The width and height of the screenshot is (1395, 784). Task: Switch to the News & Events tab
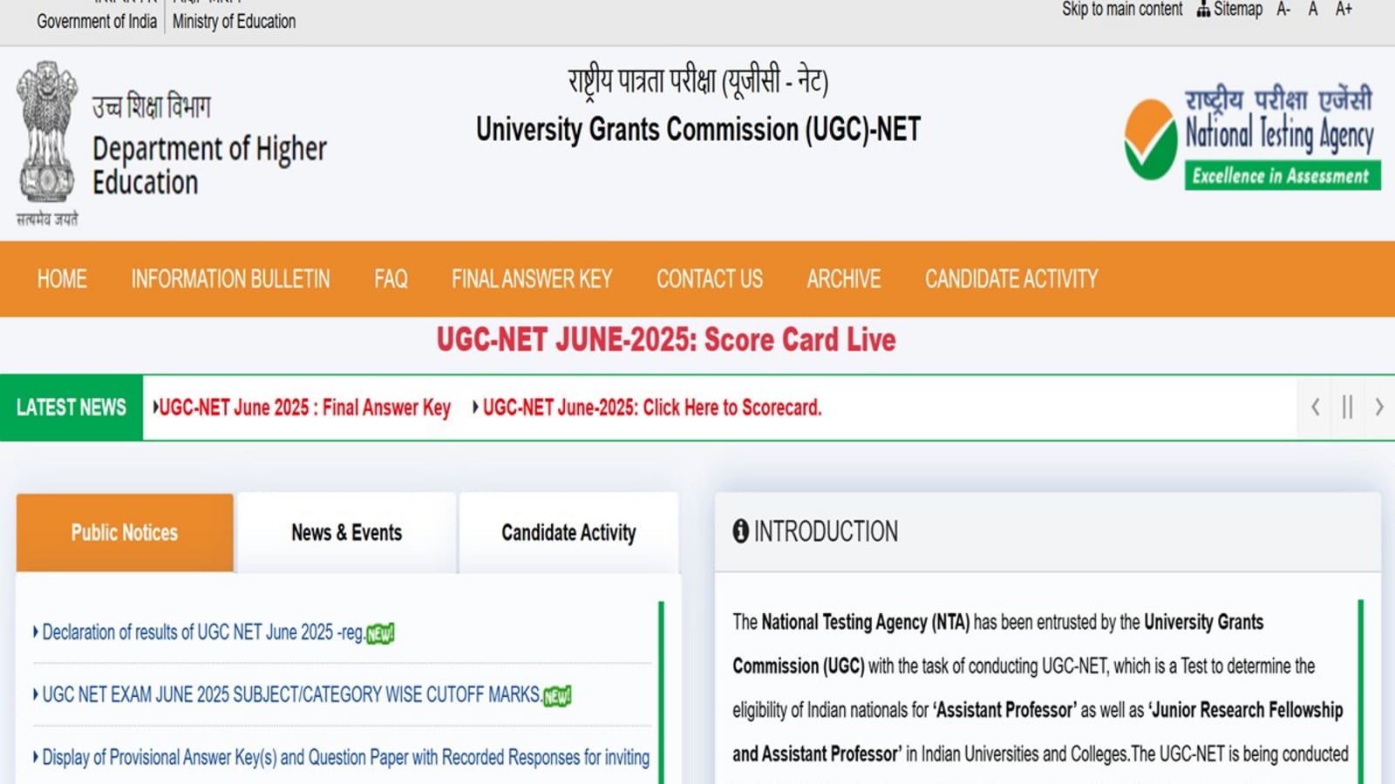tap(346, 532)
